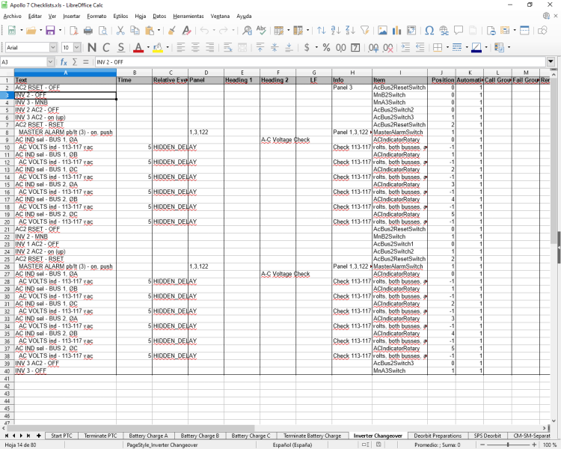
Task: Open Print Preview
Action: 103,31
